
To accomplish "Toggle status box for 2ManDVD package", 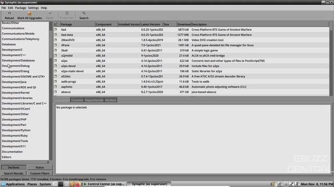I will point(56,40).
